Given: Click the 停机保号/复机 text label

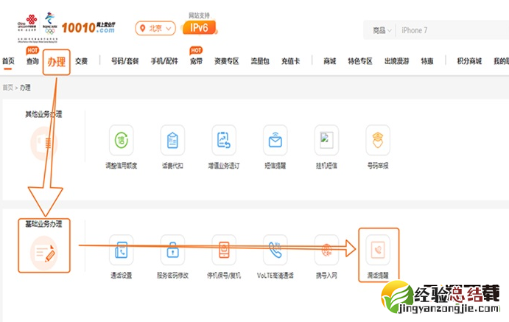Looking at the screenshot, I should tap(224, 276).
